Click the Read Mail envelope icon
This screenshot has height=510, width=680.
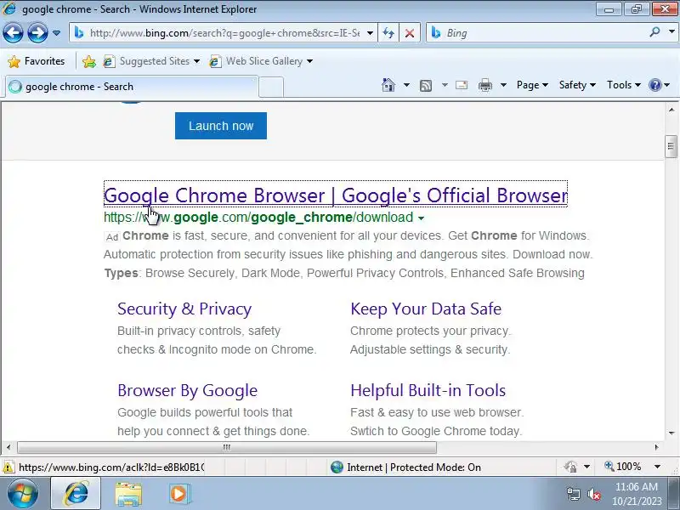[462, 85]
